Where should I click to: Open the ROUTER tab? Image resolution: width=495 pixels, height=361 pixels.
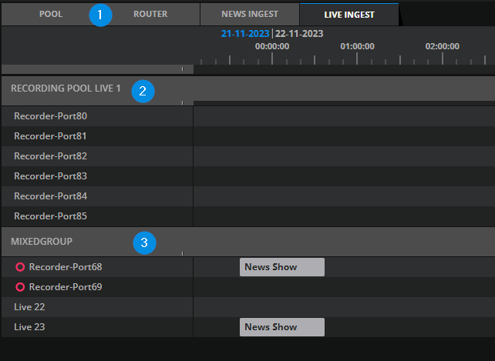point(150,14)
